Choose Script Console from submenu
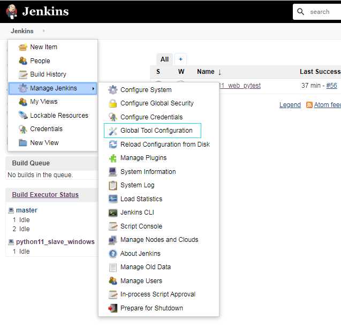Viewport: 341px width, 327px height. [x=159, y=226]
